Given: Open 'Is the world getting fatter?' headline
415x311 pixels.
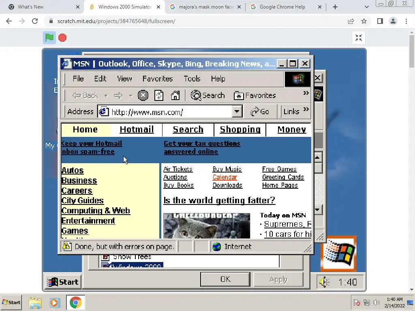Looking at the screenshot, I should (x=219, y=200).
